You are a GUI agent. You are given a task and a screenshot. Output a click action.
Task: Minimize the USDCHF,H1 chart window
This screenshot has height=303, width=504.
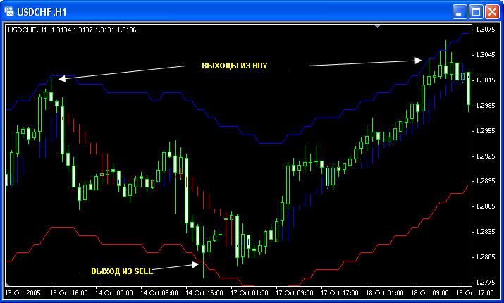(x=459, y=11)
